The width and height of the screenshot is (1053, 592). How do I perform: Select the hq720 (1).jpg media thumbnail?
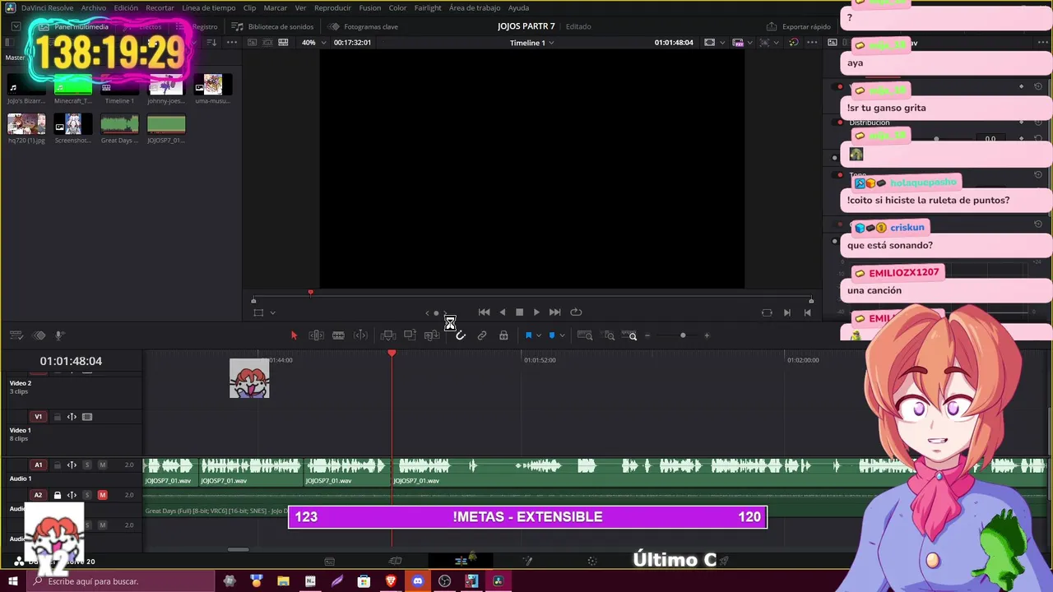click(x=26, y=124)
